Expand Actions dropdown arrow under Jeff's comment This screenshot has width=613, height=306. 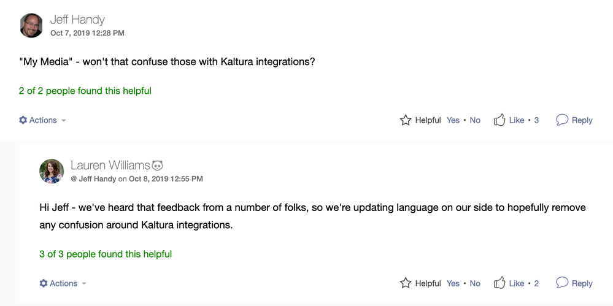pos(64,121)
